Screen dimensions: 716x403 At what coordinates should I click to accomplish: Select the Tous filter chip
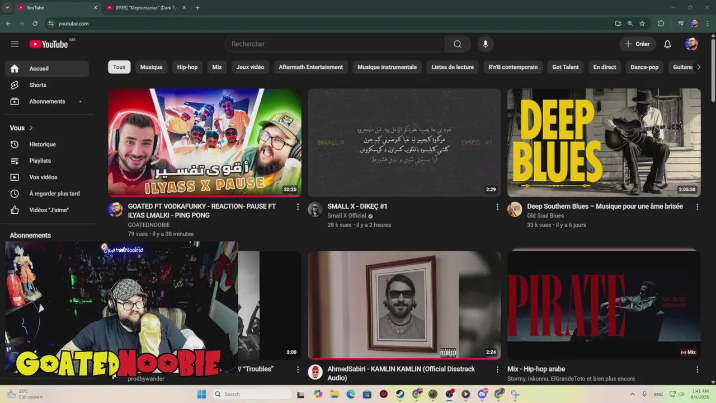119,67
